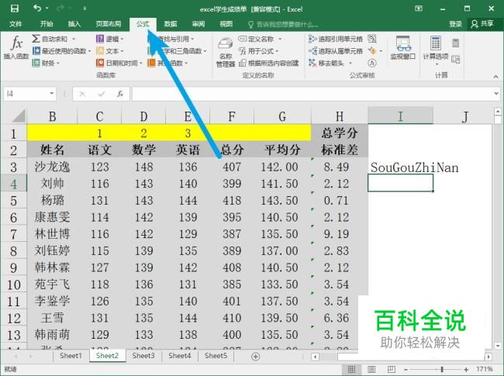Click the Define Name tag icon
504x376 pixels.
point(243,39)
